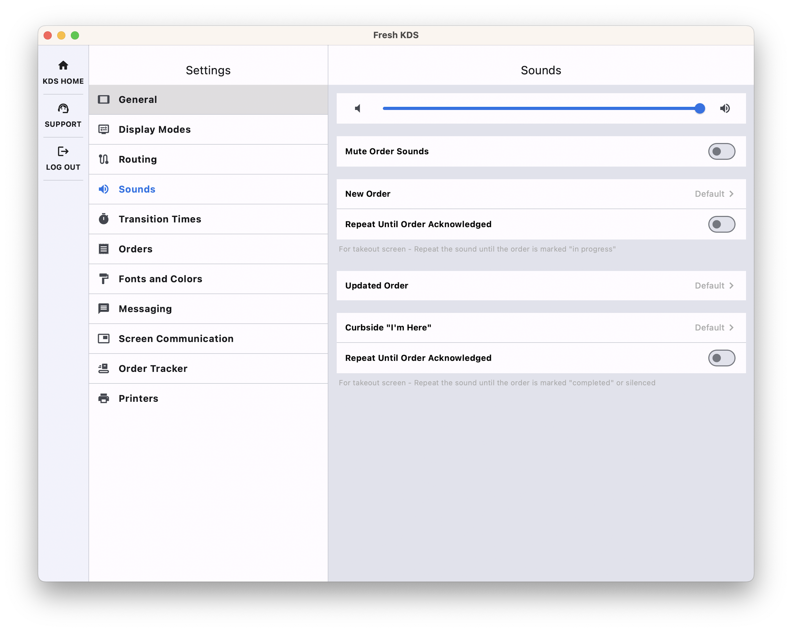Image resolution: width=792 pixels, height=632 pixels.
Task: Open Screen Communication settings
Action: [x=208, y=338]
